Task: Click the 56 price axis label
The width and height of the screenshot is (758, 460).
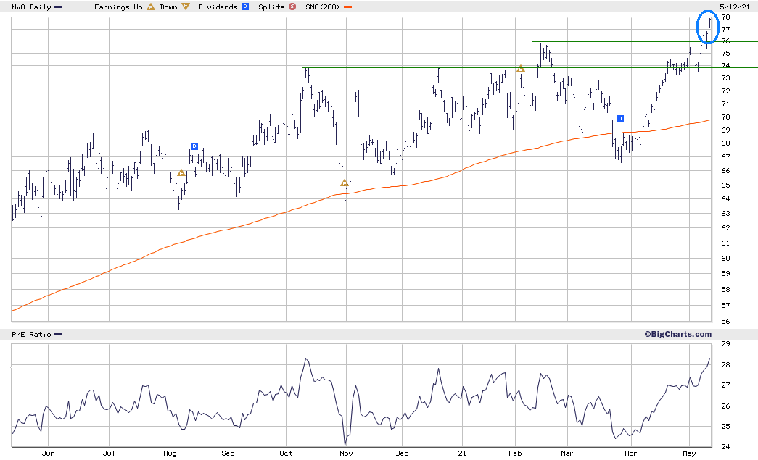Action: [x=725, y=322]
